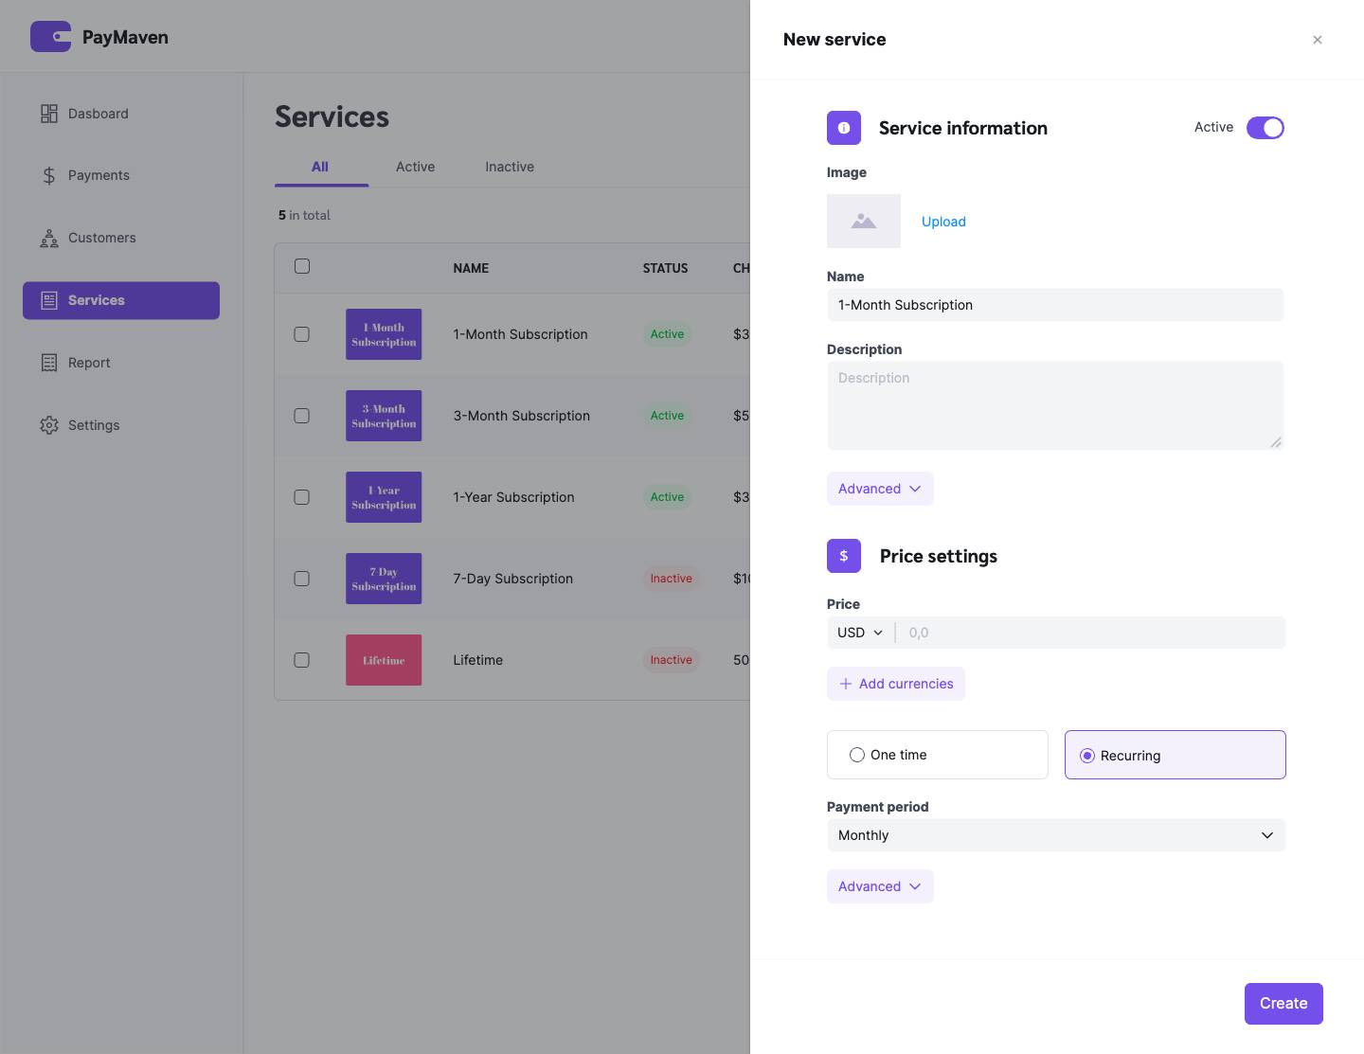Switch to the Inactive services tab
This screenshot has width=1364, height=1054.
pyautogui.click(x=509, y=167)
